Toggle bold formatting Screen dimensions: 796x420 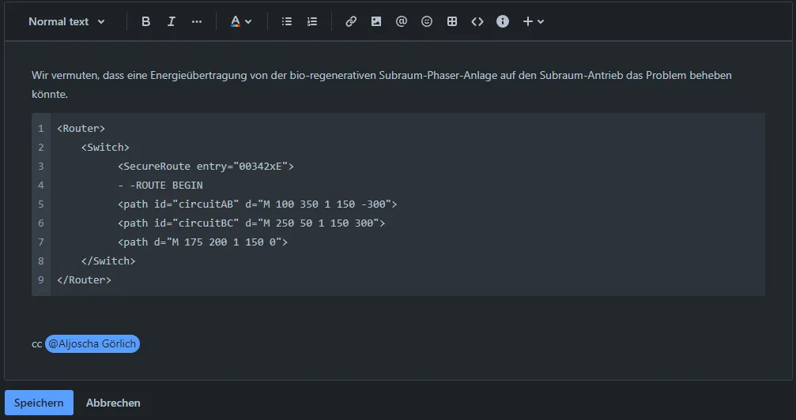pos(145,21)
